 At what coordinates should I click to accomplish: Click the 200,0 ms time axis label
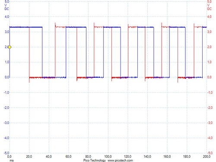tap(206, 156)
